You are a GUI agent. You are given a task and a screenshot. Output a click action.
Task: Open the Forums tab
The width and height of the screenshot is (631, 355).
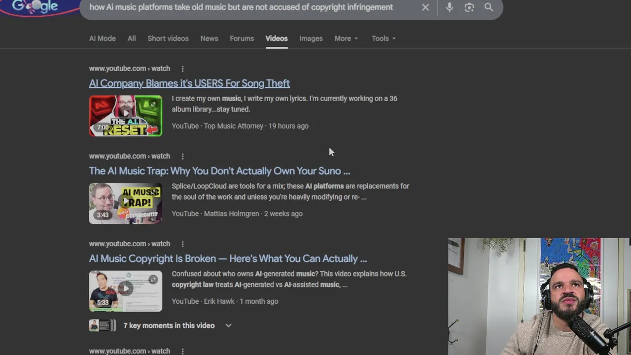click(242, 38)
